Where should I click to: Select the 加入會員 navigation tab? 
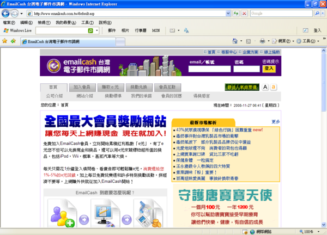82,87
